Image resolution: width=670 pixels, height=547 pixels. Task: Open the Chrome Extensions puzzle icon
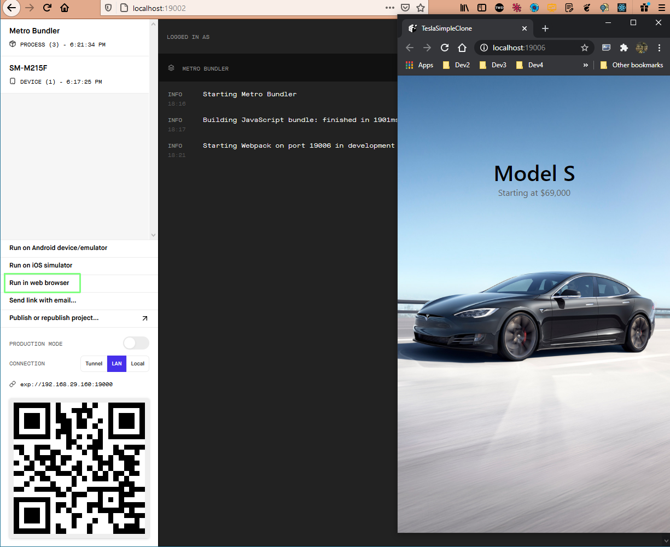click(x=624, y=48)
